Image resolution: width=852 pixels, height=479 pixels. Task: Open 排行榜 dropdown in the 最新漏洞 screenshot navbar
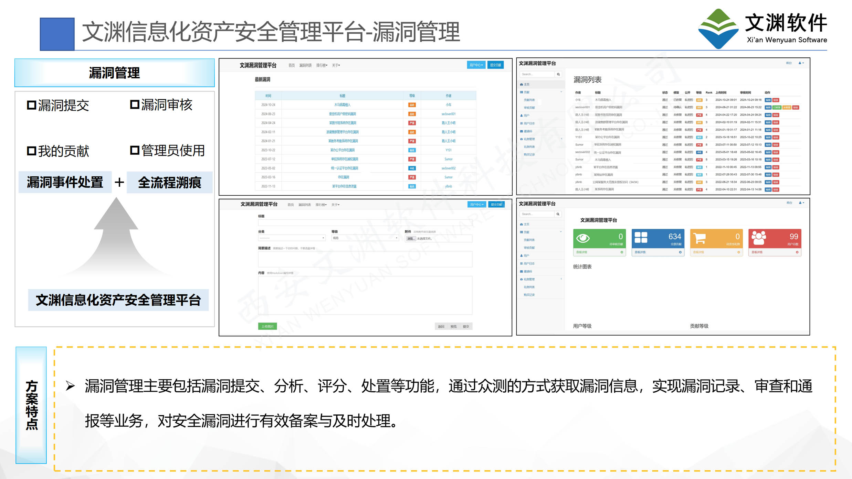[322, 65]
